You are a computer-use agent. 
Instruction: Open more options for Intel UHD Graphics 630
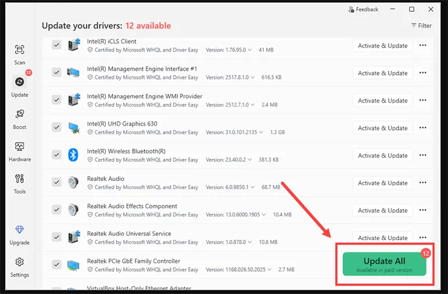(x=423, y=128)
